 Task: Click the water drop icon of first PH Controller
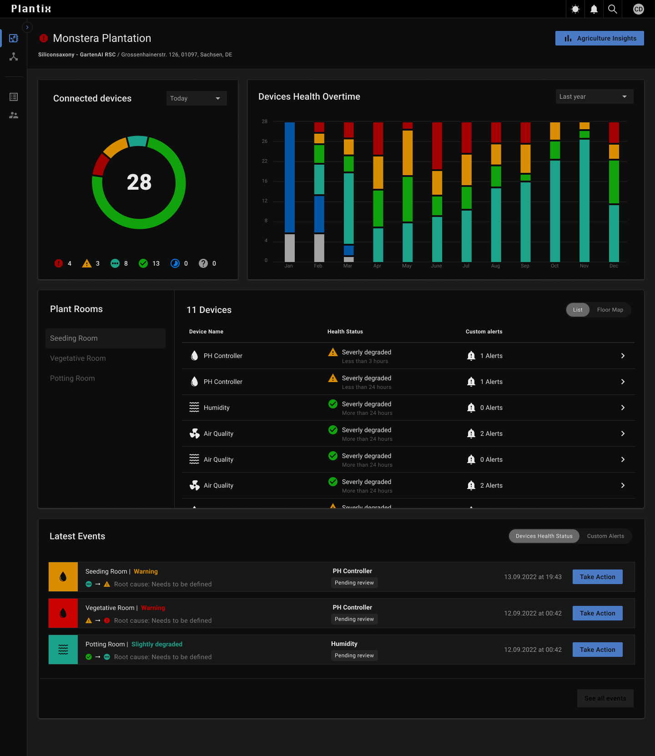click(x=195, y=356)
